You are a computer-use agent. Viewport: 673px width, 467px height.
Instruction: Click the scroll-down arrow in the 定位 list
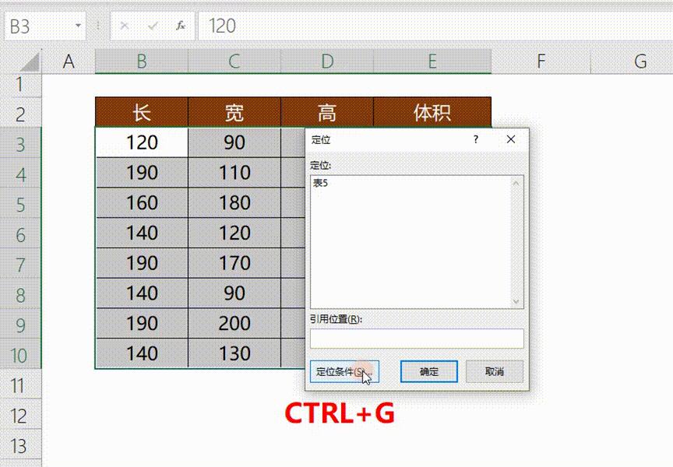pyautogui.click(x=516, y=302)
